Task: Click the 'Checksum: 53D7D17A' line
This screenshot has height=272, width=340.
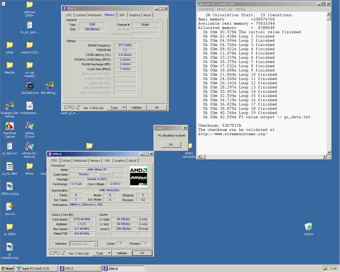Action: pos(220,125)
